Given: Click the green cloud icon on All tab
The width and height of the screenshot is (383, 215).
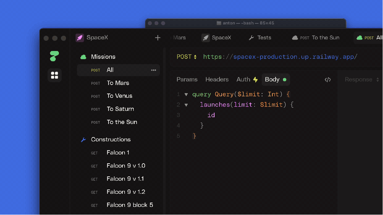Looking at the screenshot, I should pos(360,38).
